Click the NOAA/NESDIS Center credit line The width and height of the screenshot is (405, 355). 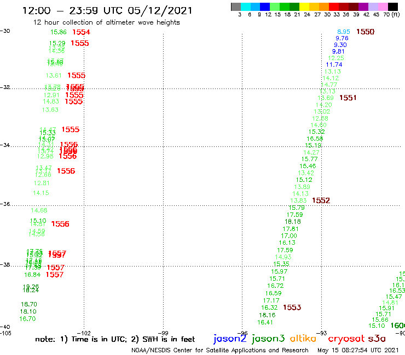pos(220,351)
